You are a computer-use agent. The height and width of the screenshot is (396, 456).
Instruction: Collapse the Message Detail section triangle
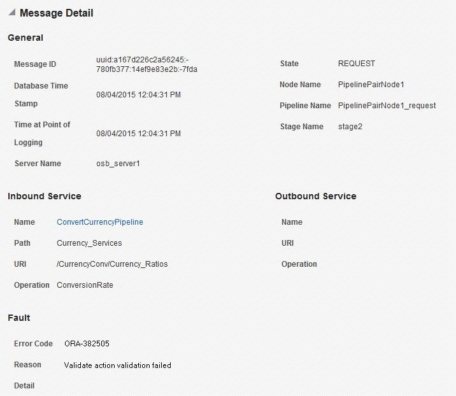point(12,12)
